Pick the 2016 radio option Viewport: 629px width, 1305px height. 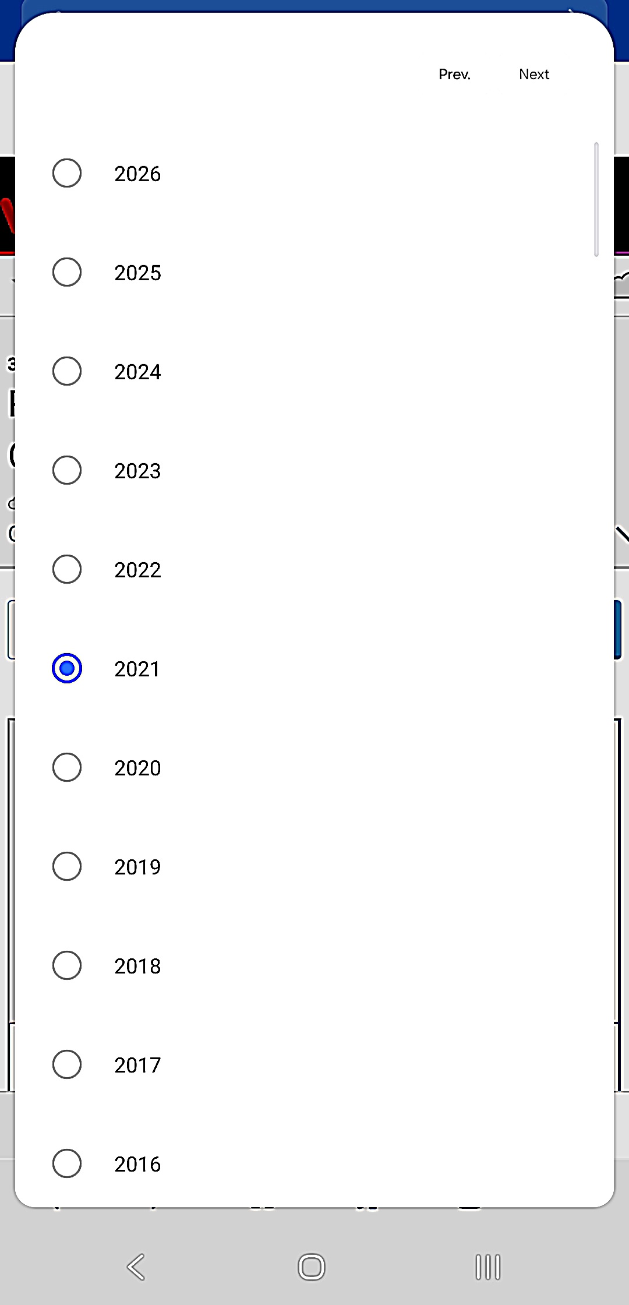click(67, 1163)
